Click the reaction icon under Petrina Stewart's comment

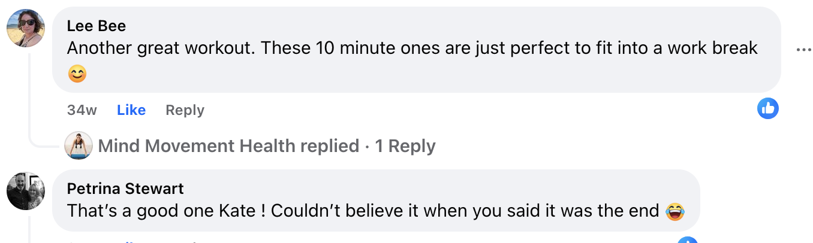click(x=687, y=241)
